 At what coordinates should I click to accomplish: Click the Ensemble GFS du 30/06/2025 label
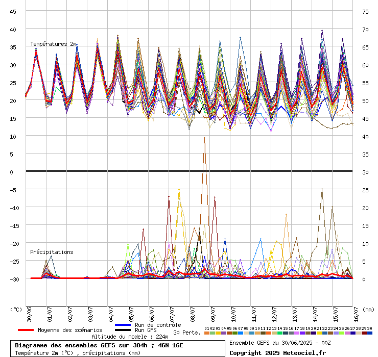280,343
